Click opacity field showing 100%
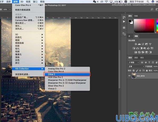 click(155, 66)
